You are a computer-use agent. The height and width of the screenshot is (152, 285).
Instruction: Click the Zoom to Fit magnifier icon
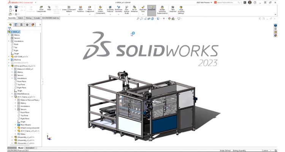[138, 19]
